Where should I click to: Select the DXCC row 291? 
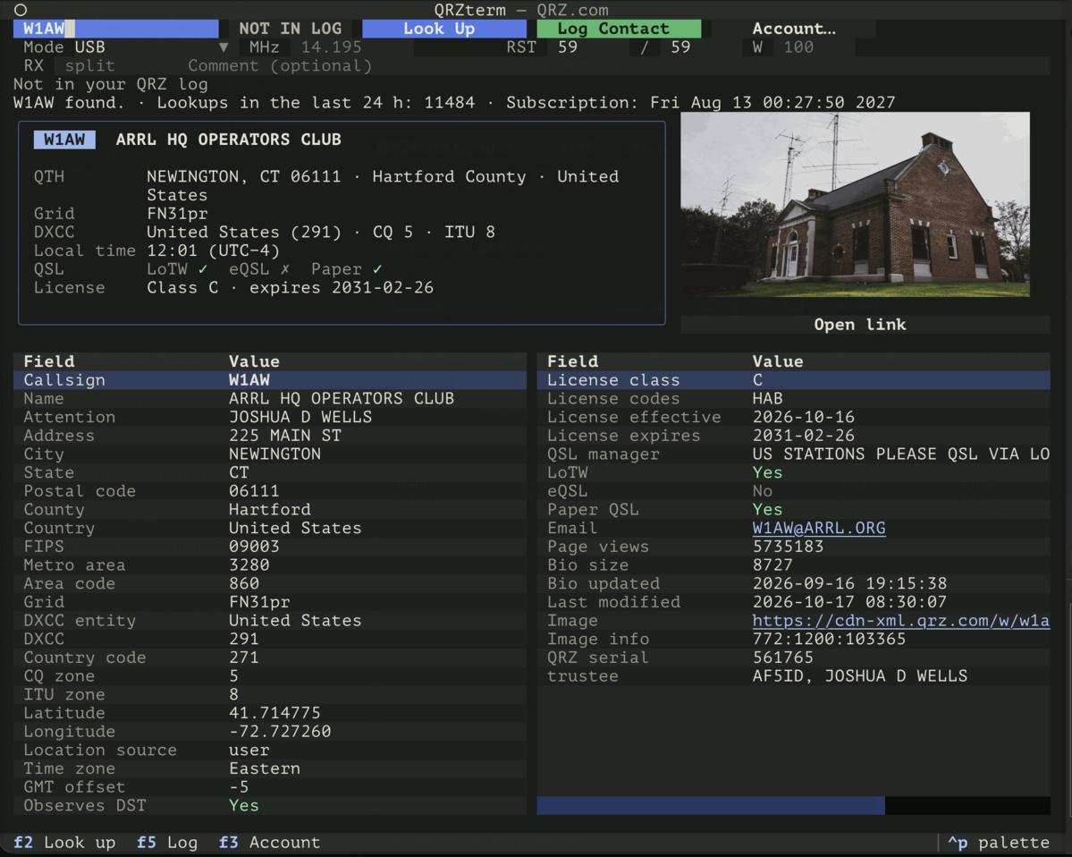click(270, 638)
